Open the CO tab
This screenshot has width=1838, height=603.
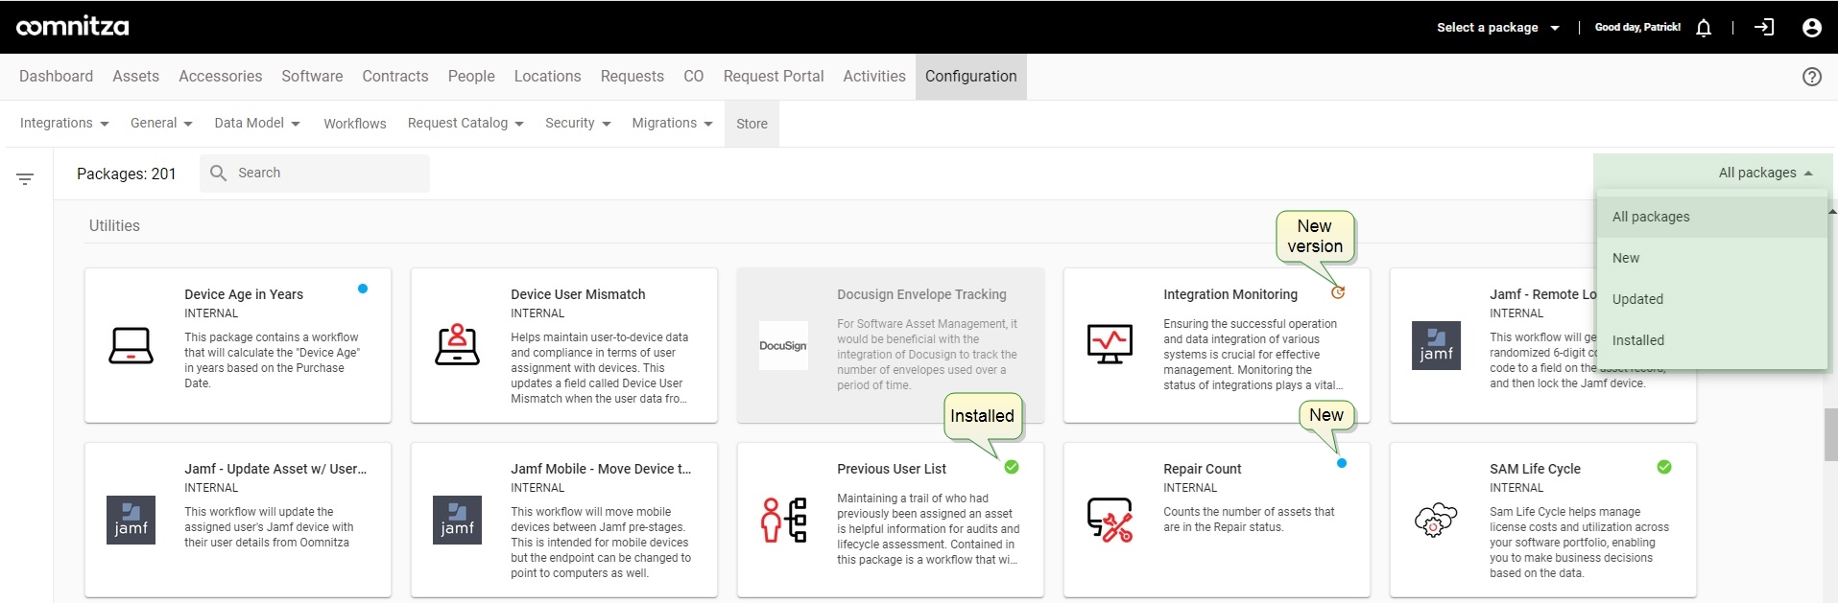tap(693, 77)
